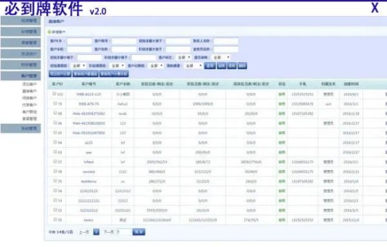This screenshot has width=387, height=247.
Task: Close the app with the X
Action: click(375, 8)
